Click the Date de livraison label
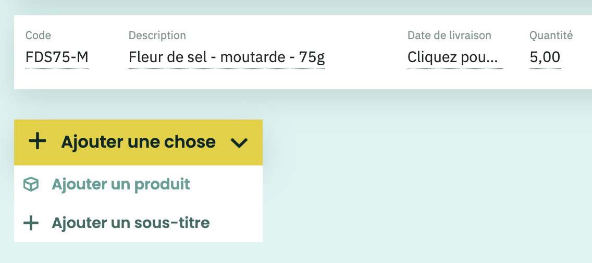The height and width of the screenshot is (263, 592). 449,35
